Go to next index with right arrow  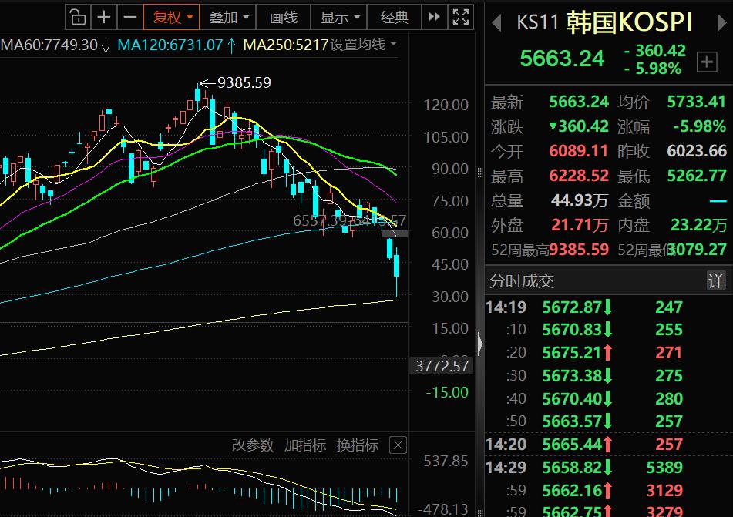(x=721, y=22)
